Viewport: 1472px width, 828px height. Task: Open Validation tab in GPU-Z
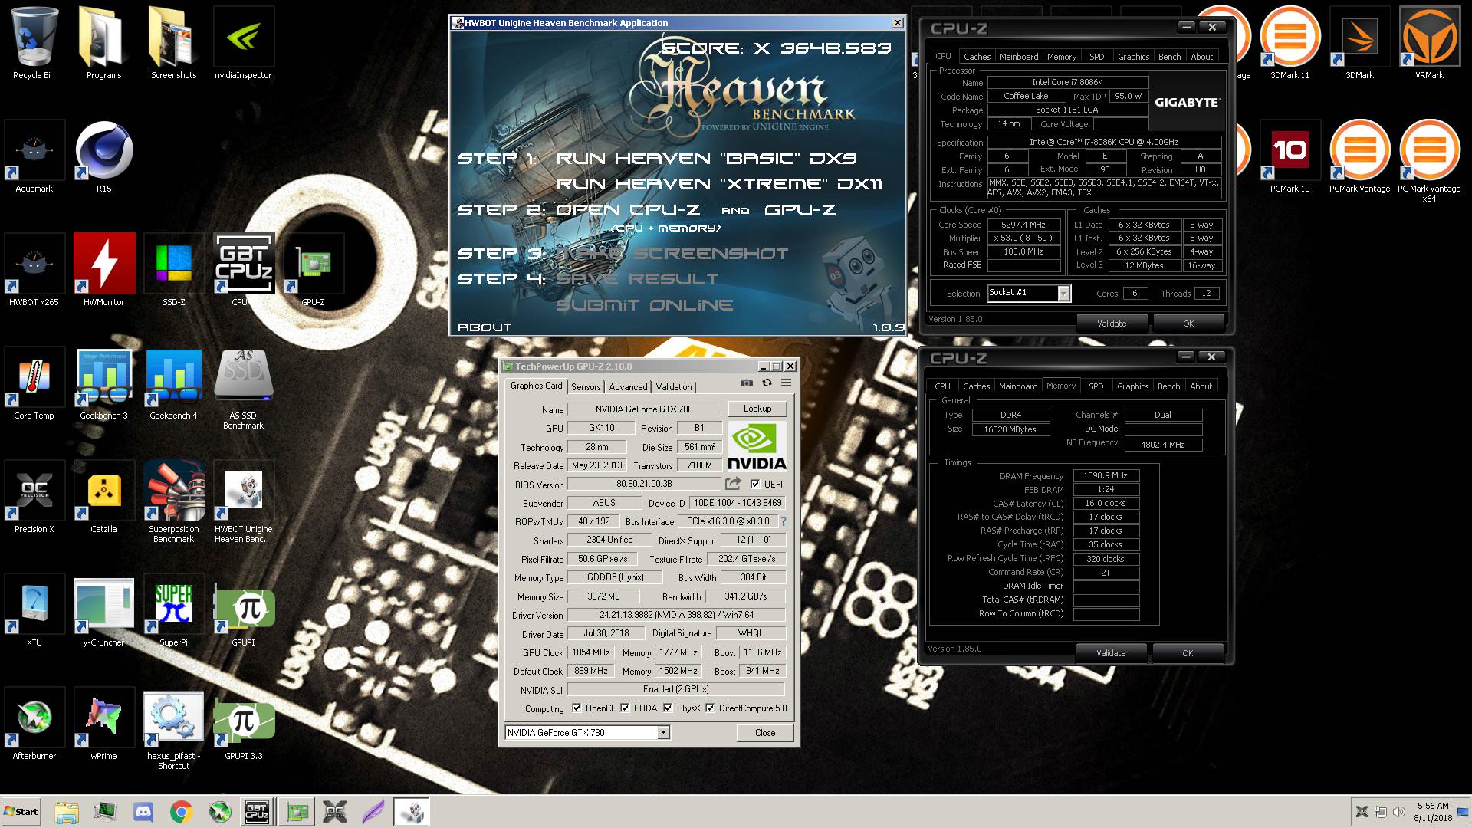tap(674, 387)
